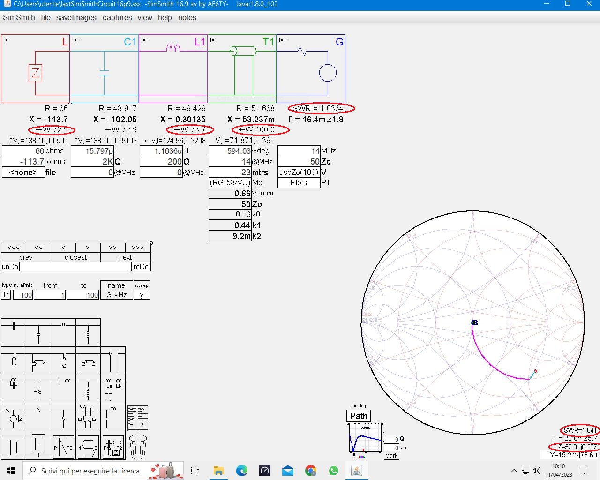
Task: Click the unDo button
Action: click(x=10, y=267)
